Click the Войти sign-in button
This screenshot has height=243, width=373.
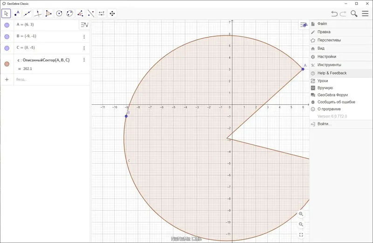point(324,124)
